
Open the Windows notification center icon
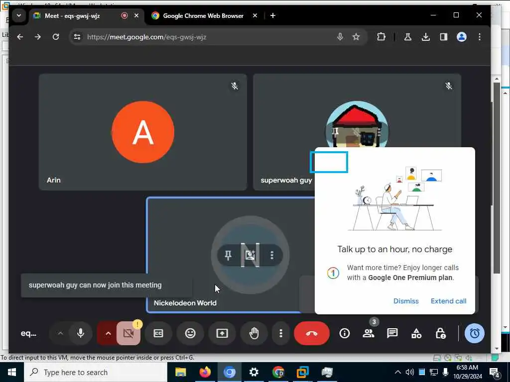click(x=495, y=372)
